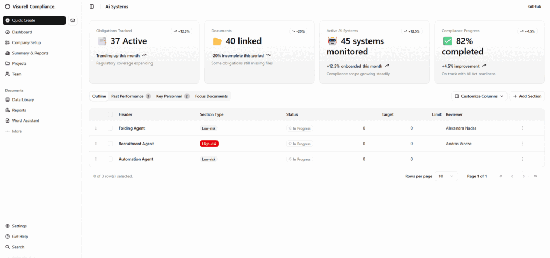Open the Word Assistant tool

(25, 121)
